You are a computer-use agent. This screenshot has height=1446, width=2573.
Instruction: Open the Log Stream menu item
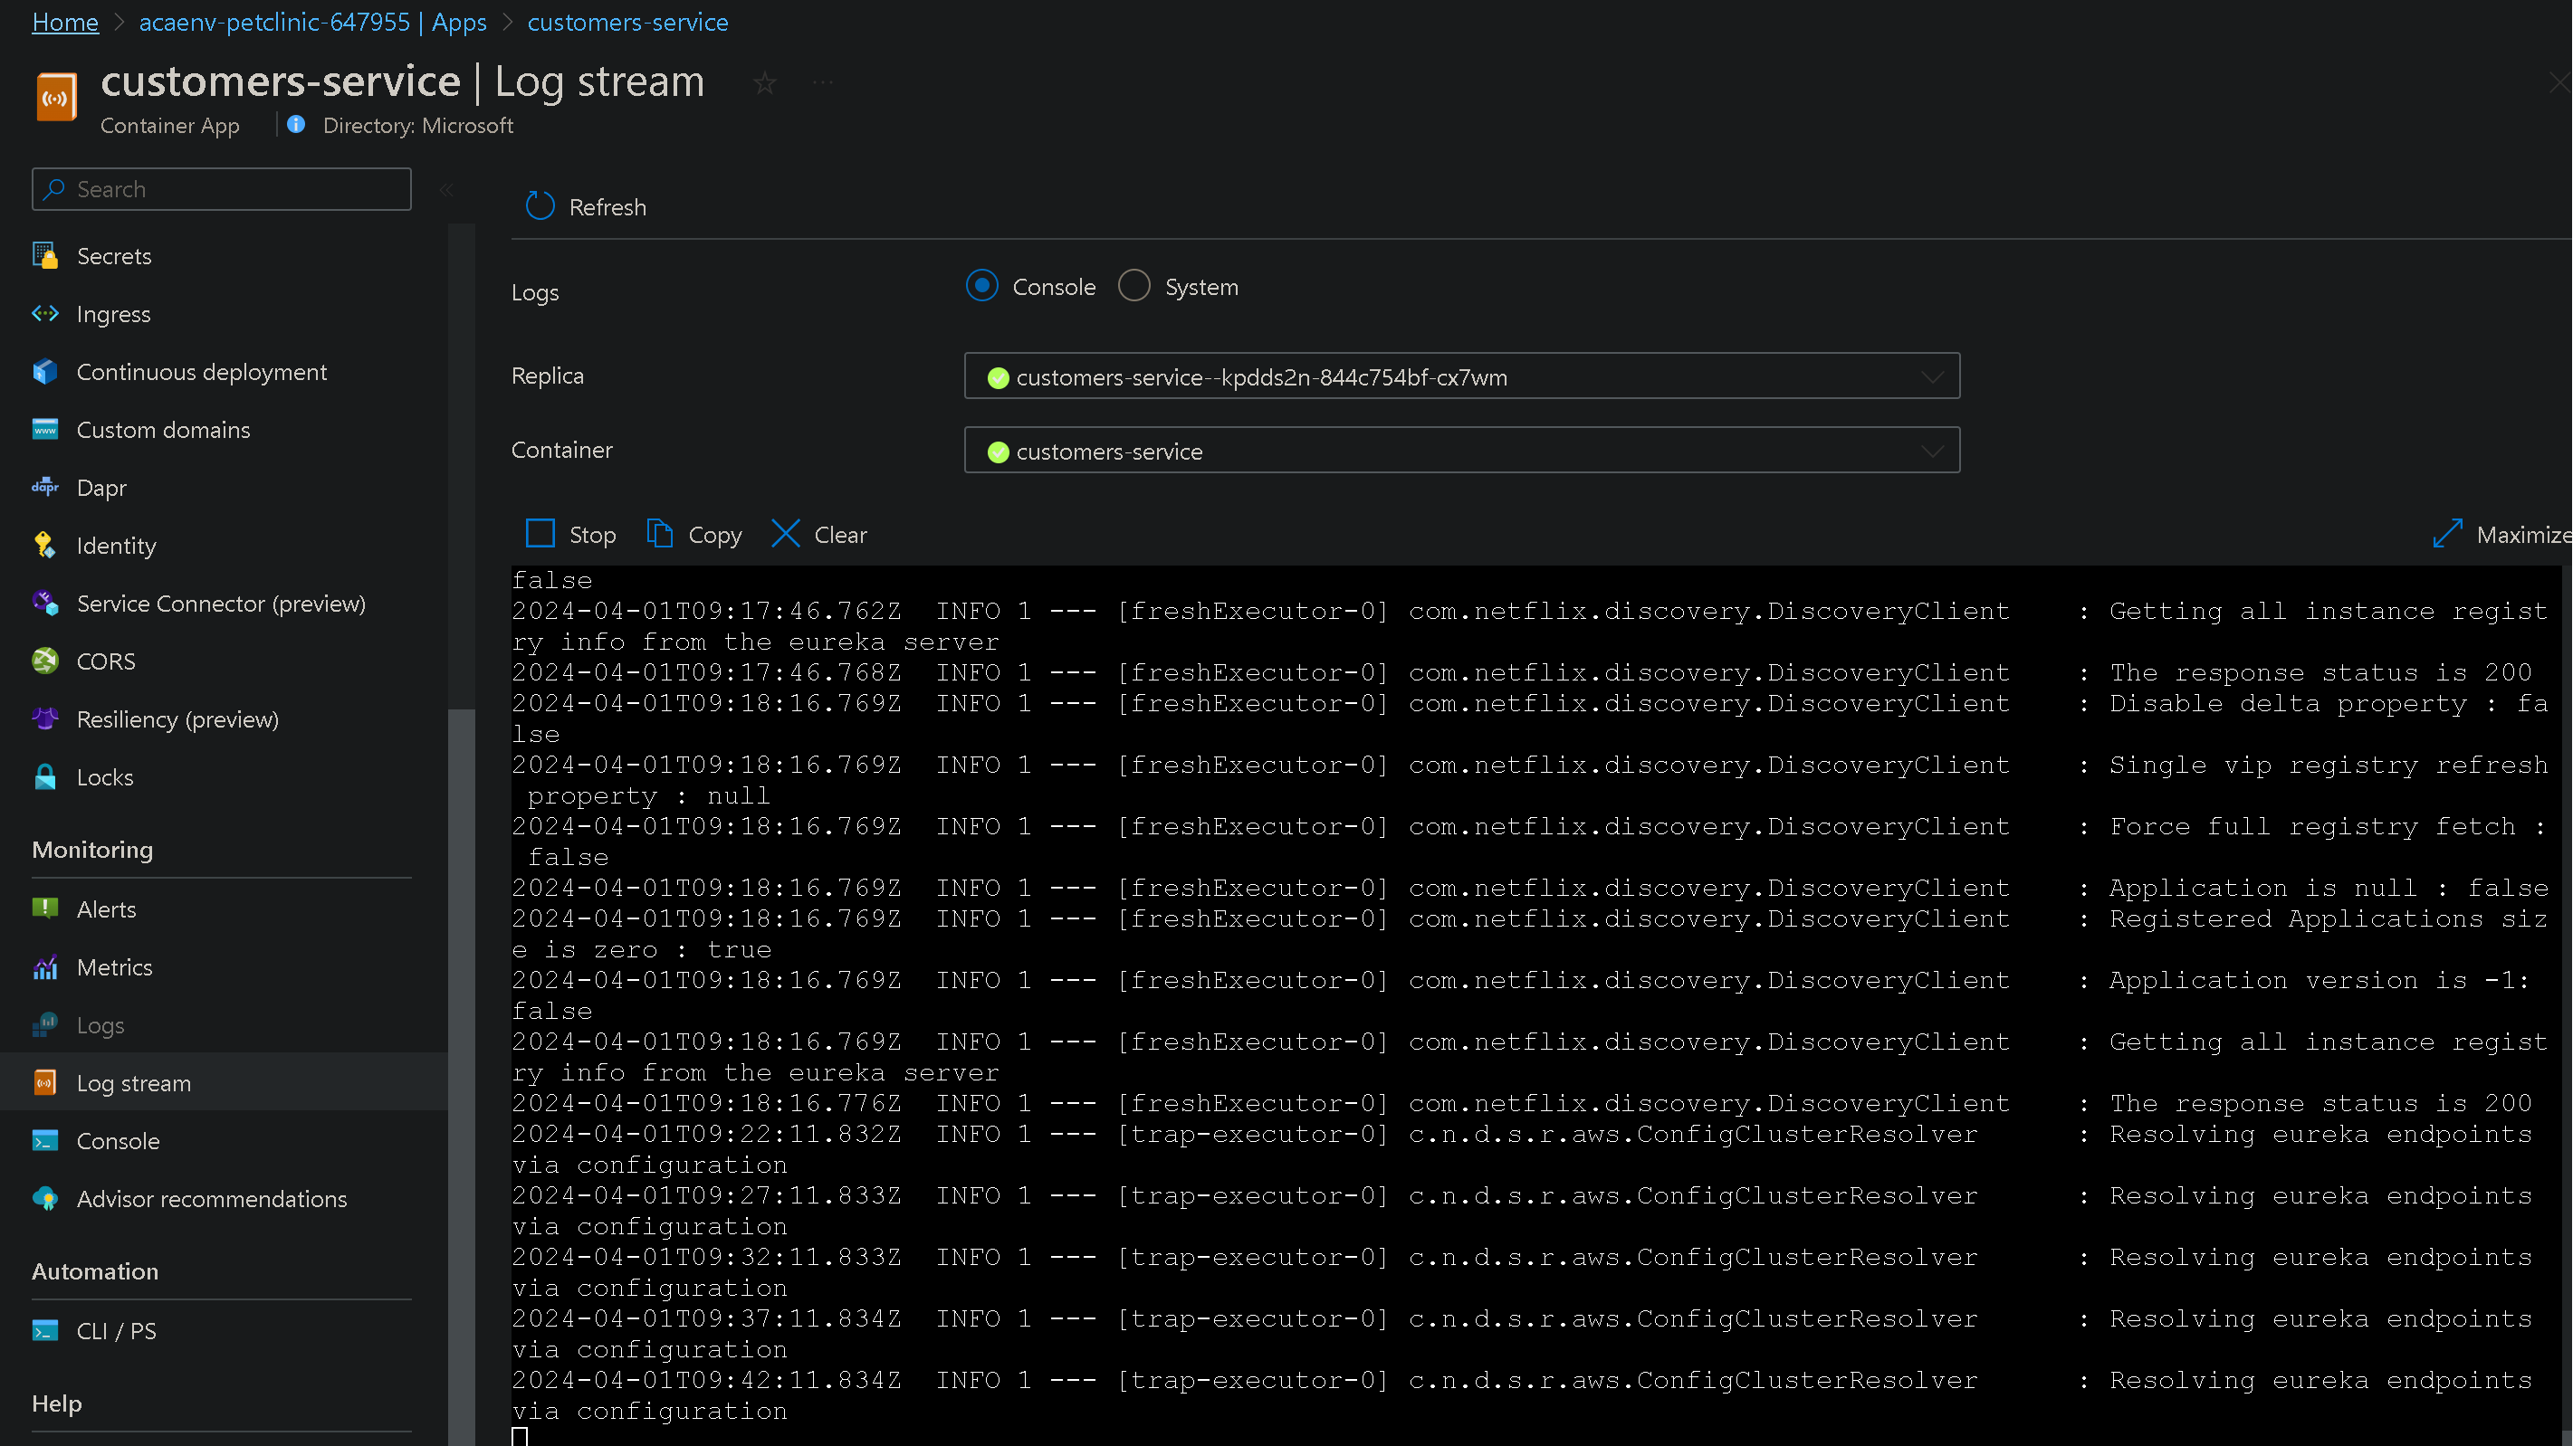[x=132, y=1082]
